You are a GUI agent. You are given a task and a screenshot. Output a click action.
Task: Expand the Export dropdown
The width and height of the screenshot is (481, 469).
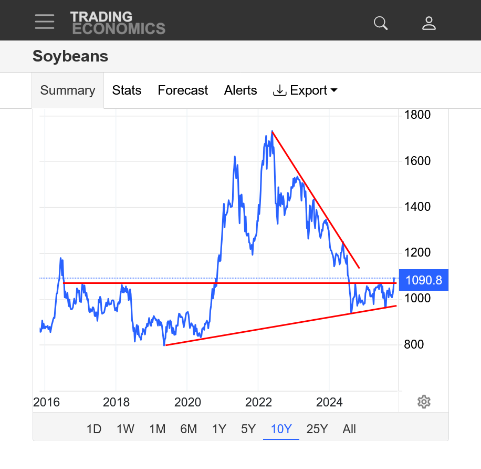tap(305, 90)
